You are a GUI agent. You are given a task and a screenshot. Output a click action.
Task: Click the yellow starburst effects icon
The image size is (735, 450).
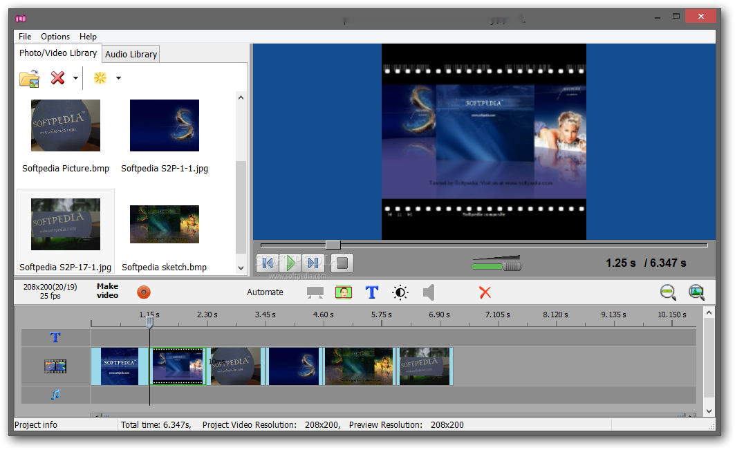pos(100,78)
